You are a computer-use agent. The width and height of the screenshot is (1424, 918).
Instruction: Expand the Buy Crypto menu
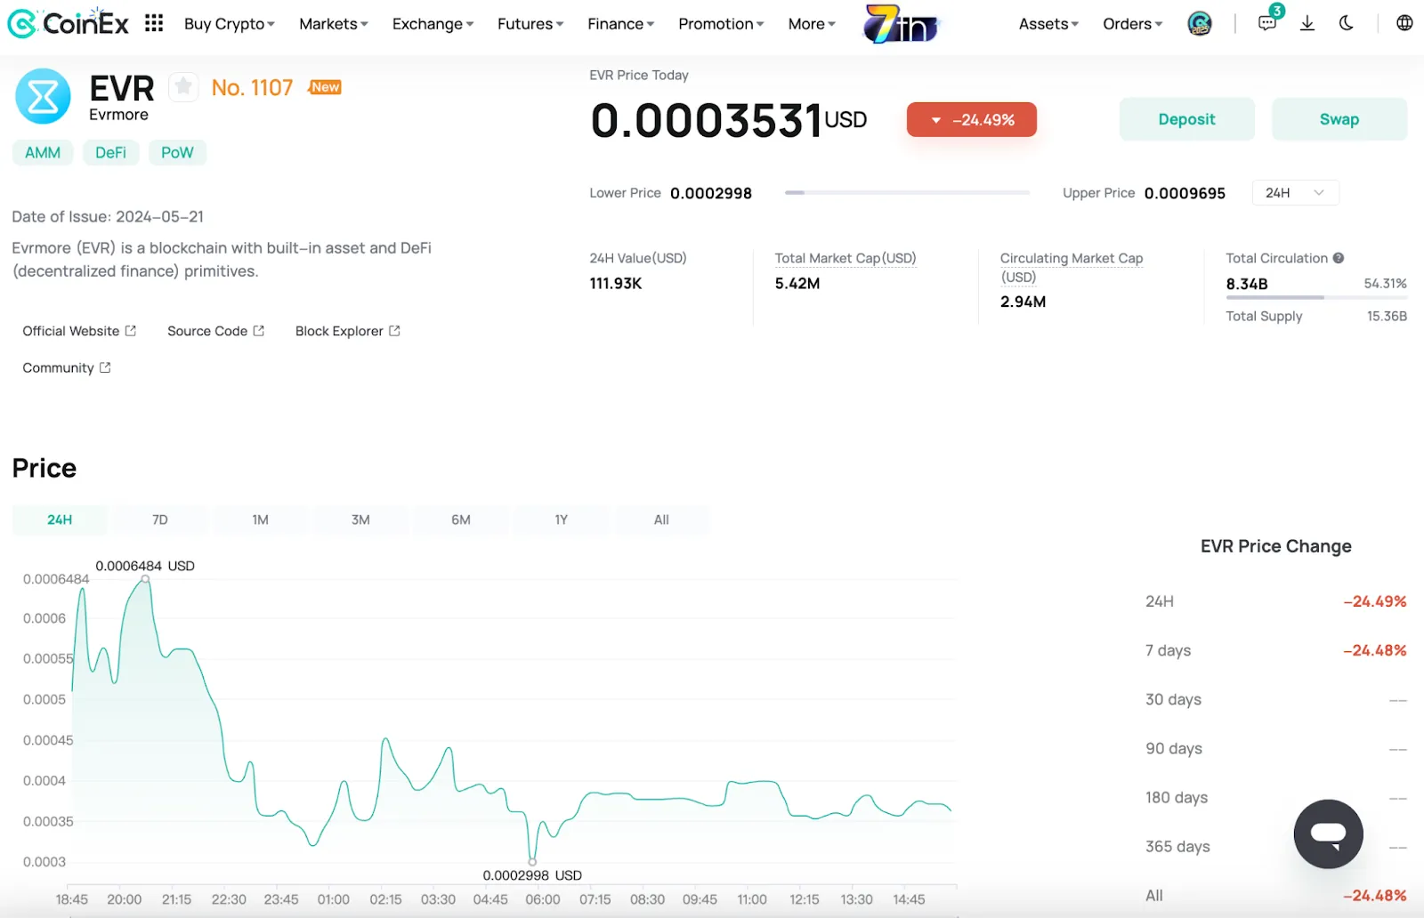(230, 24)
